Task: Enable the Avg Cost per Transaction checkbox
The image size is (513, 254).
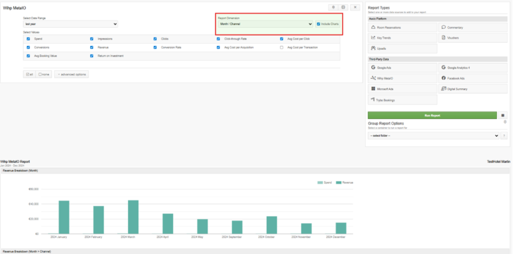Action: 281,48
